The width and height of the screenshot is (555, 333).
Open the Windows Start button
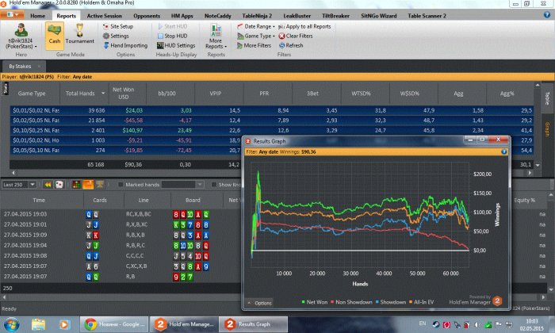click(x=11, y=324)
